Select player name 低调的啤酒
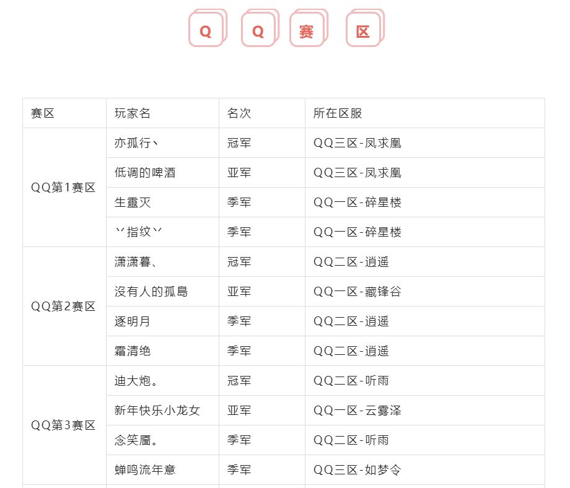The image size is (570, 488). 145,173
